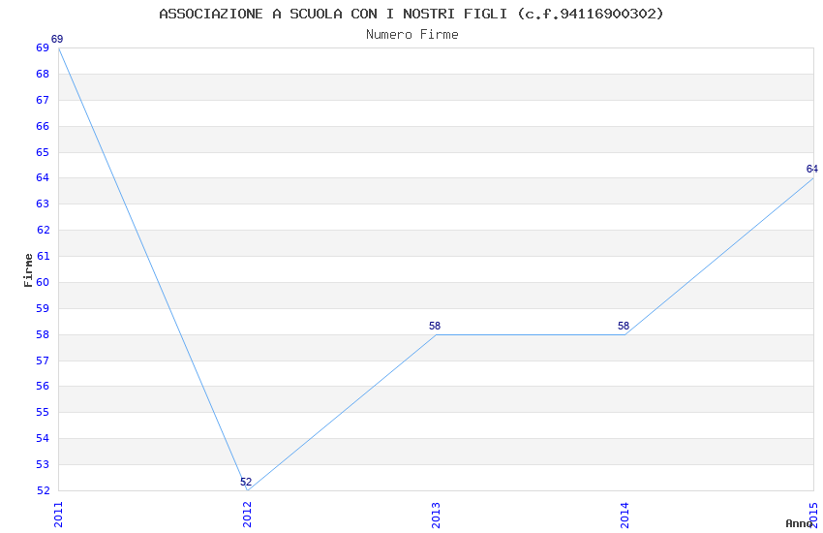Click the y-axis tick label 68
Image resolution: width=823 pixels, height=533 pixels.
pos(43,74)
